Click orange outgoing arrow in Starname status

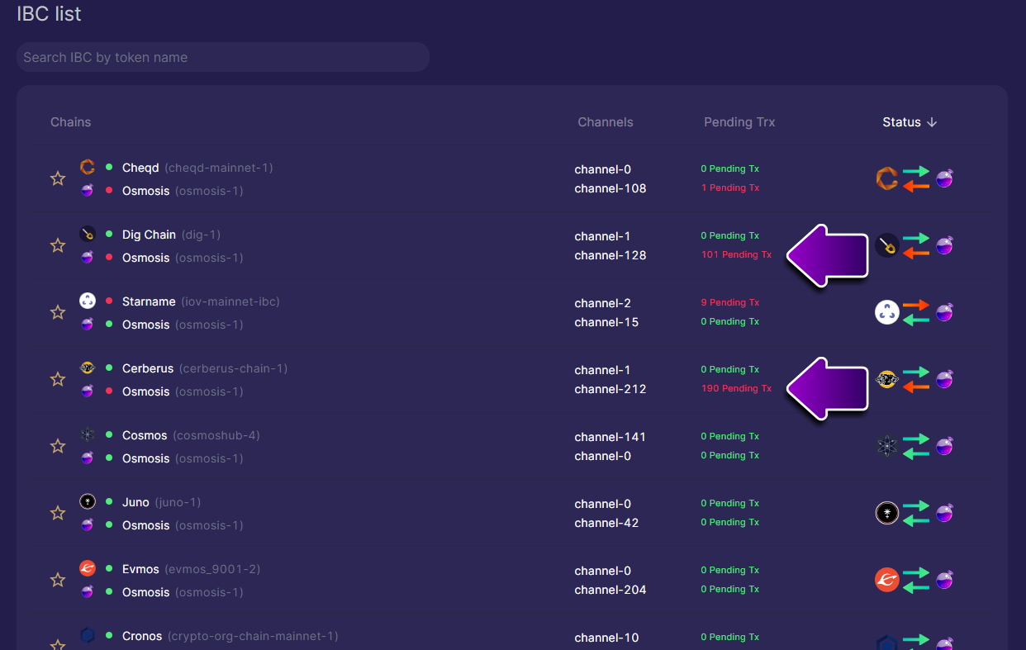point(916,305)
